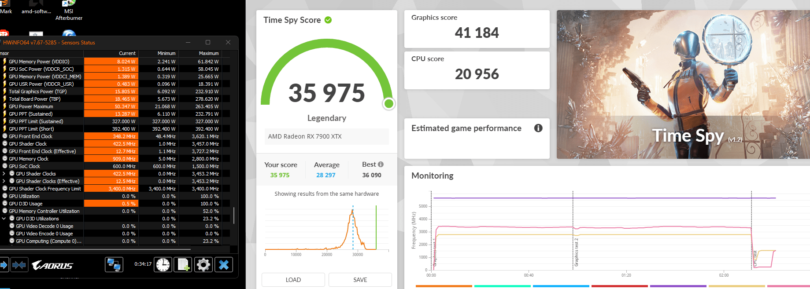Click the HWiNFO64 Sensors Status title text
Image resolution: width=810 pixels, height=289 pixels.
(49, 43)
